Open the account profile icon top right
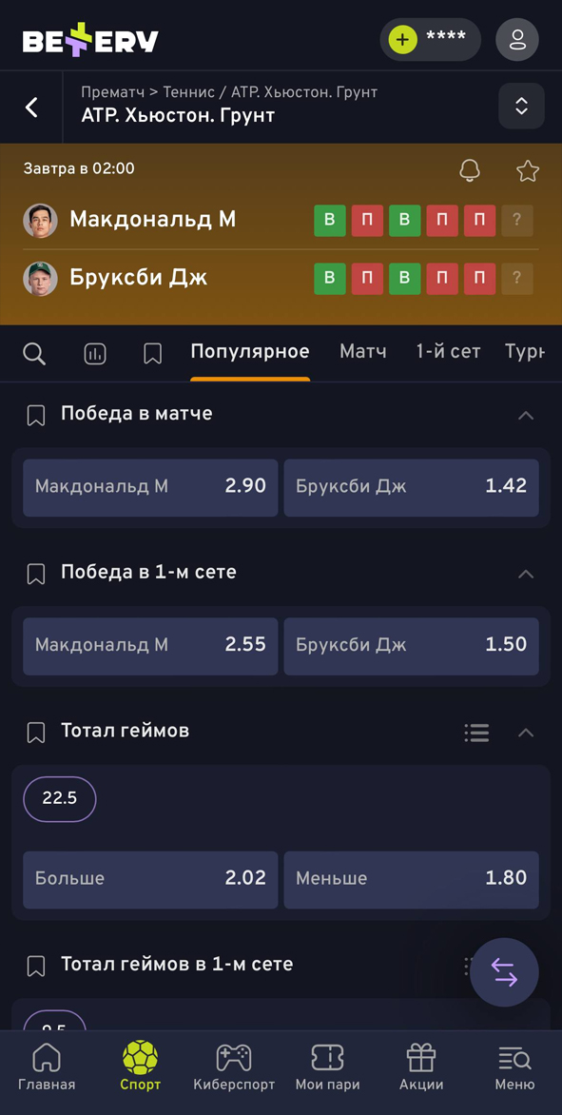562x1115 pixels. tap(517, 39)
